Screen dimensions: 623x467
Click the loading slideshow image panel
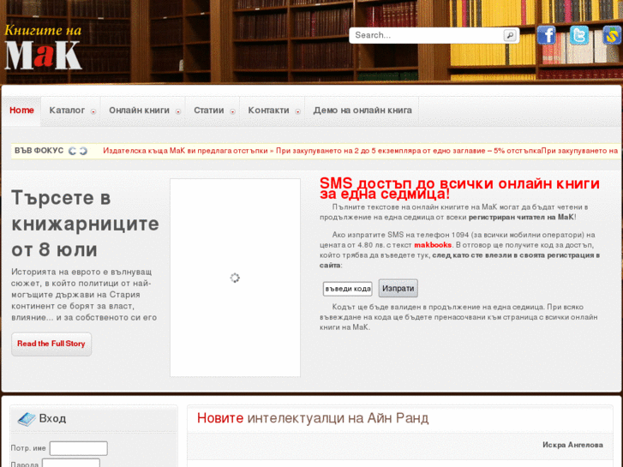pyautogui.click(x=235, y=278)
